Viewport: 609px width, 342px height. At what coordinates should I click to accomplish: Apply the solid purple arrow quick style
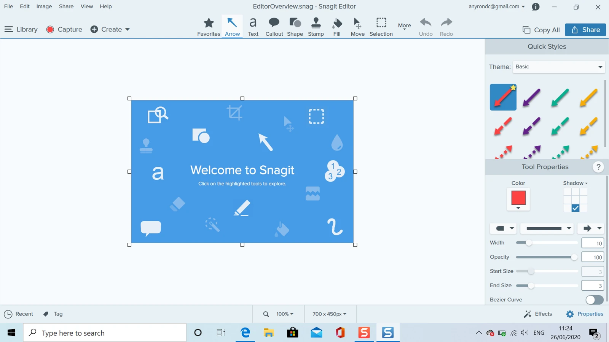(x=531, y=97)
